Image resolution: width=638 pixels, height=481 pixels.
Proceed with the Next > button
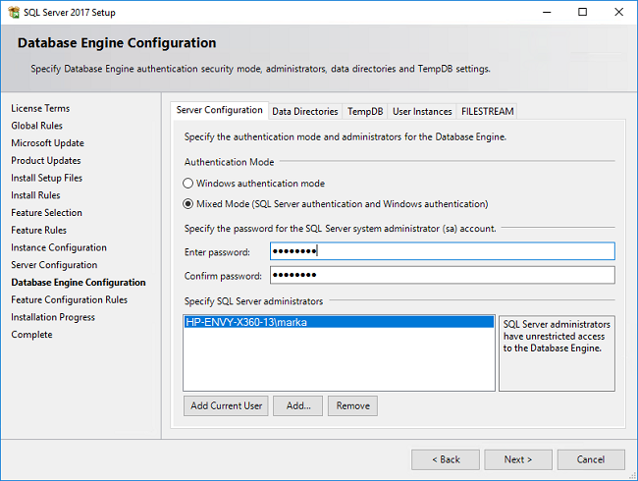[518, 459]
